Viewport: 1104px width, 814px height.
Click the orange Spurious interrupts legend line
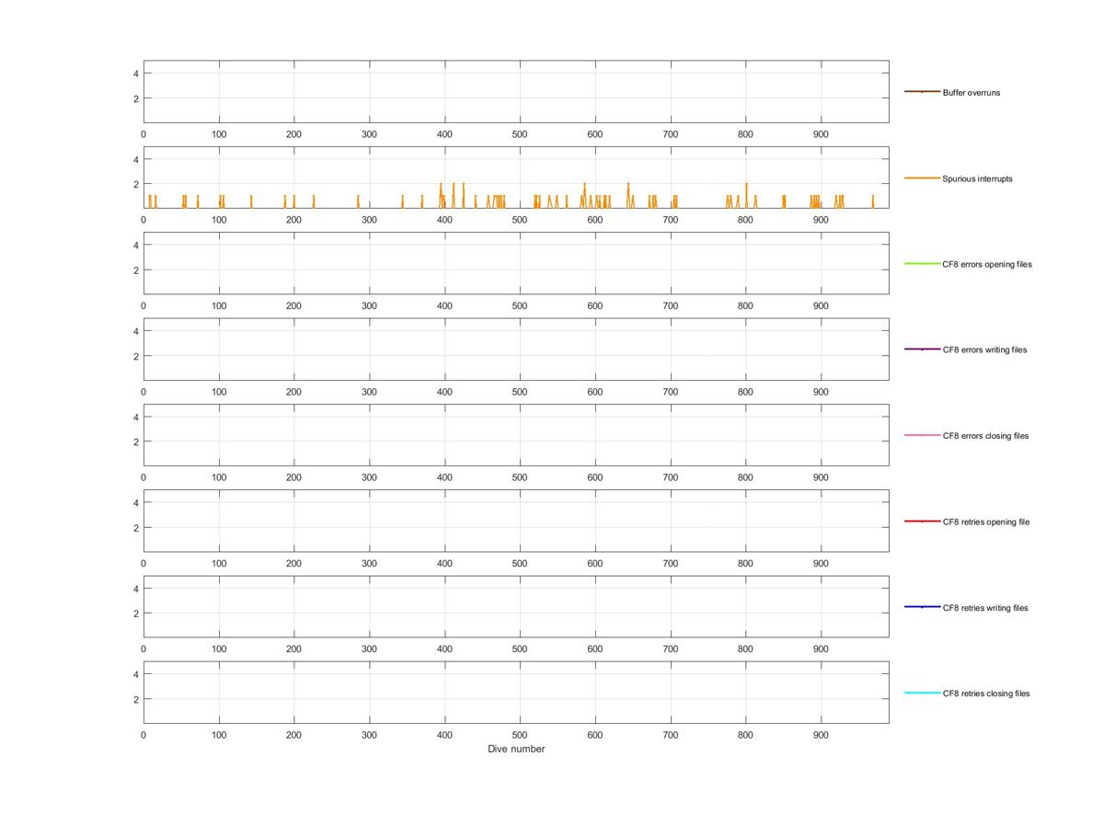tap(922, 178)
